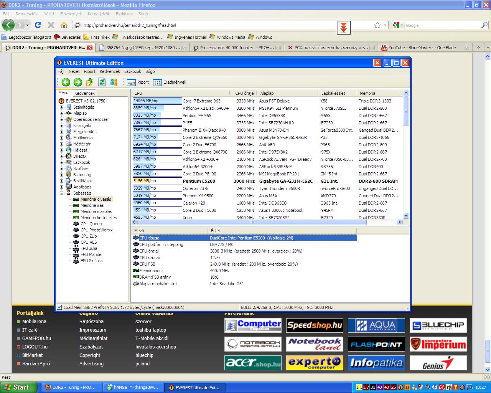Click horizontal scrollbar right arrow in results
Screen dimensions: 491x393
[399, 222]
